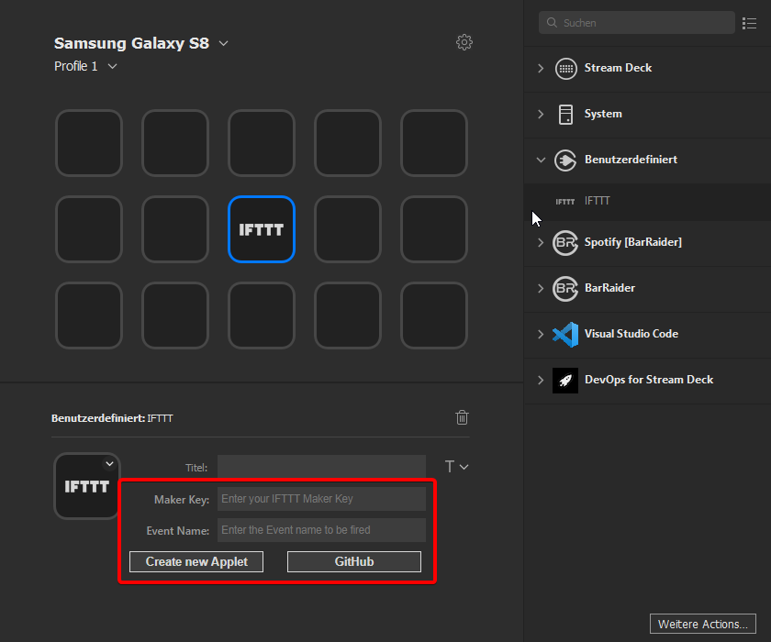The image size is (771, 642).
Task: Click the DevOps for Stream Deck label
Action: click(x=649, y=380)
